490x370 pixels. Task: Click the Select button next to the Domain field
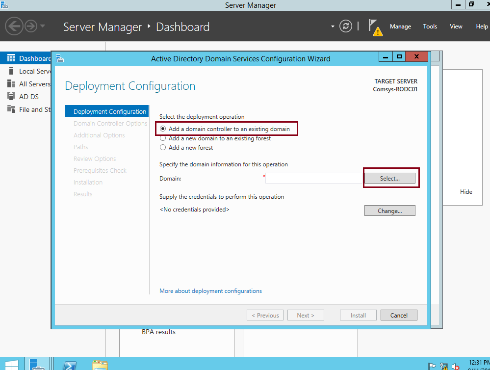390,178
